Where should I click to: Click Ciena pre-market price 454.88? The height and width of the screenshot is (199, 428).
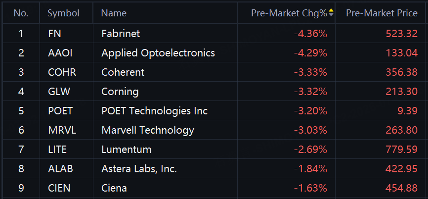tap(401, 188)
